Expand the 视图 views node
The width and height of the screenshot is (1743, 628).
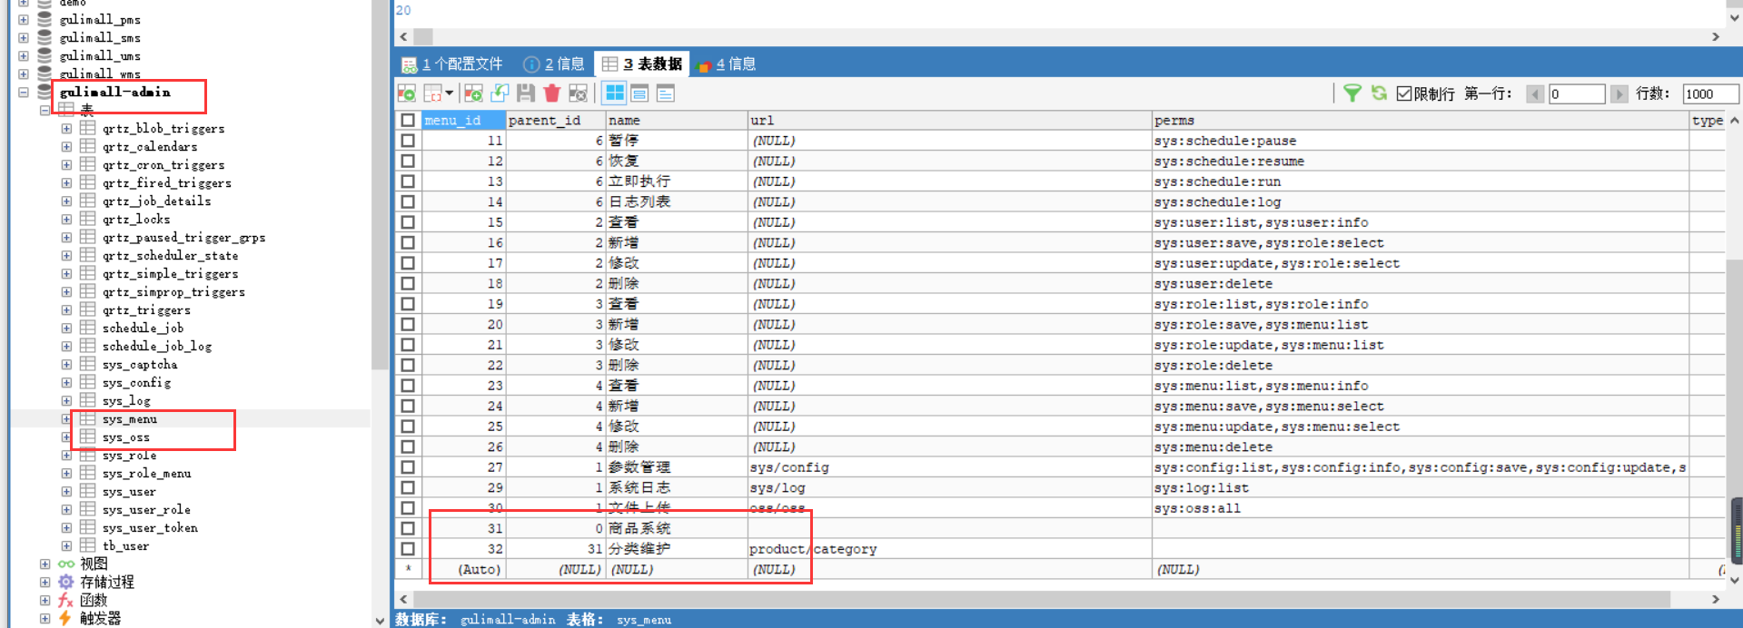(45, 564)
